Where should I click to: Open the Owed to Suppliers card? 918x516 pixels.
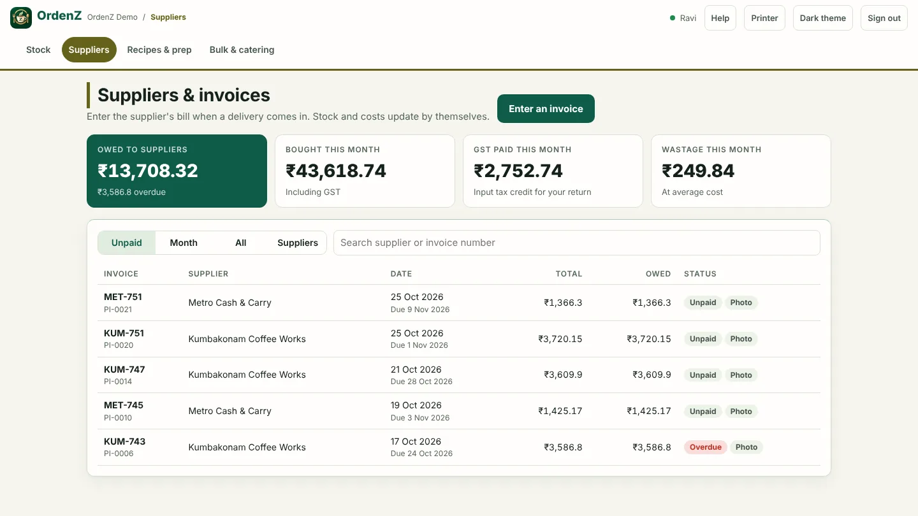pyautogui.click(x=177, y=171)
